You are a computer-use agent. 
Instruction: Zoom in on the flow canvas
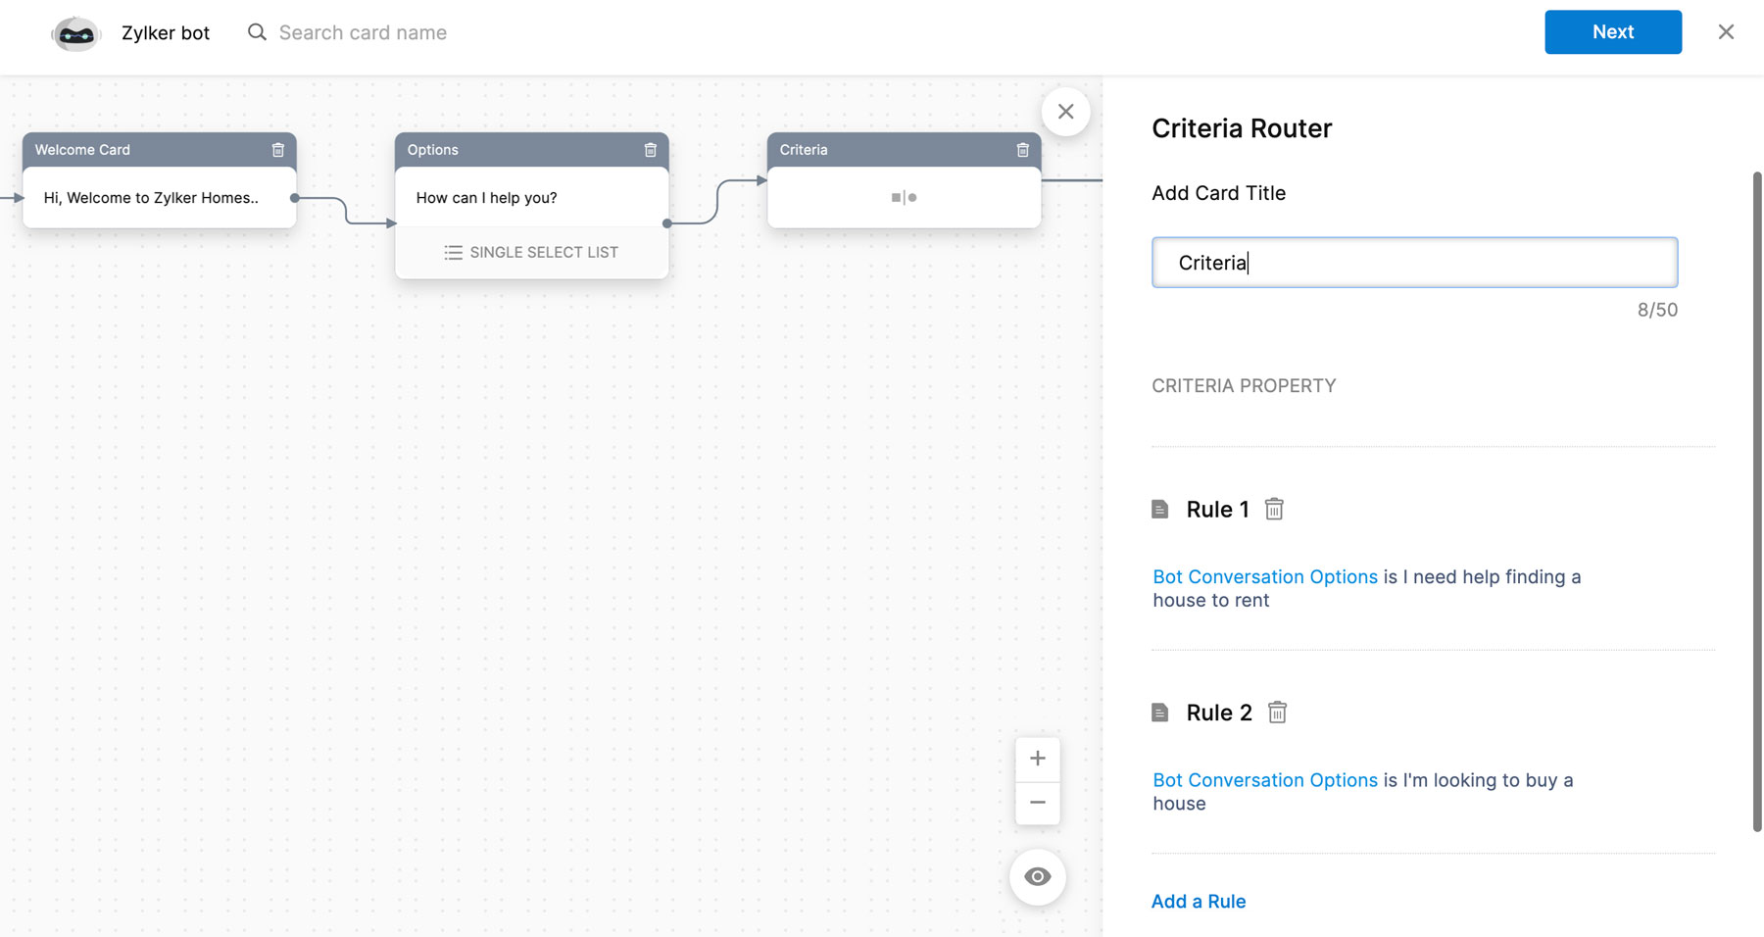point(1038,759)
